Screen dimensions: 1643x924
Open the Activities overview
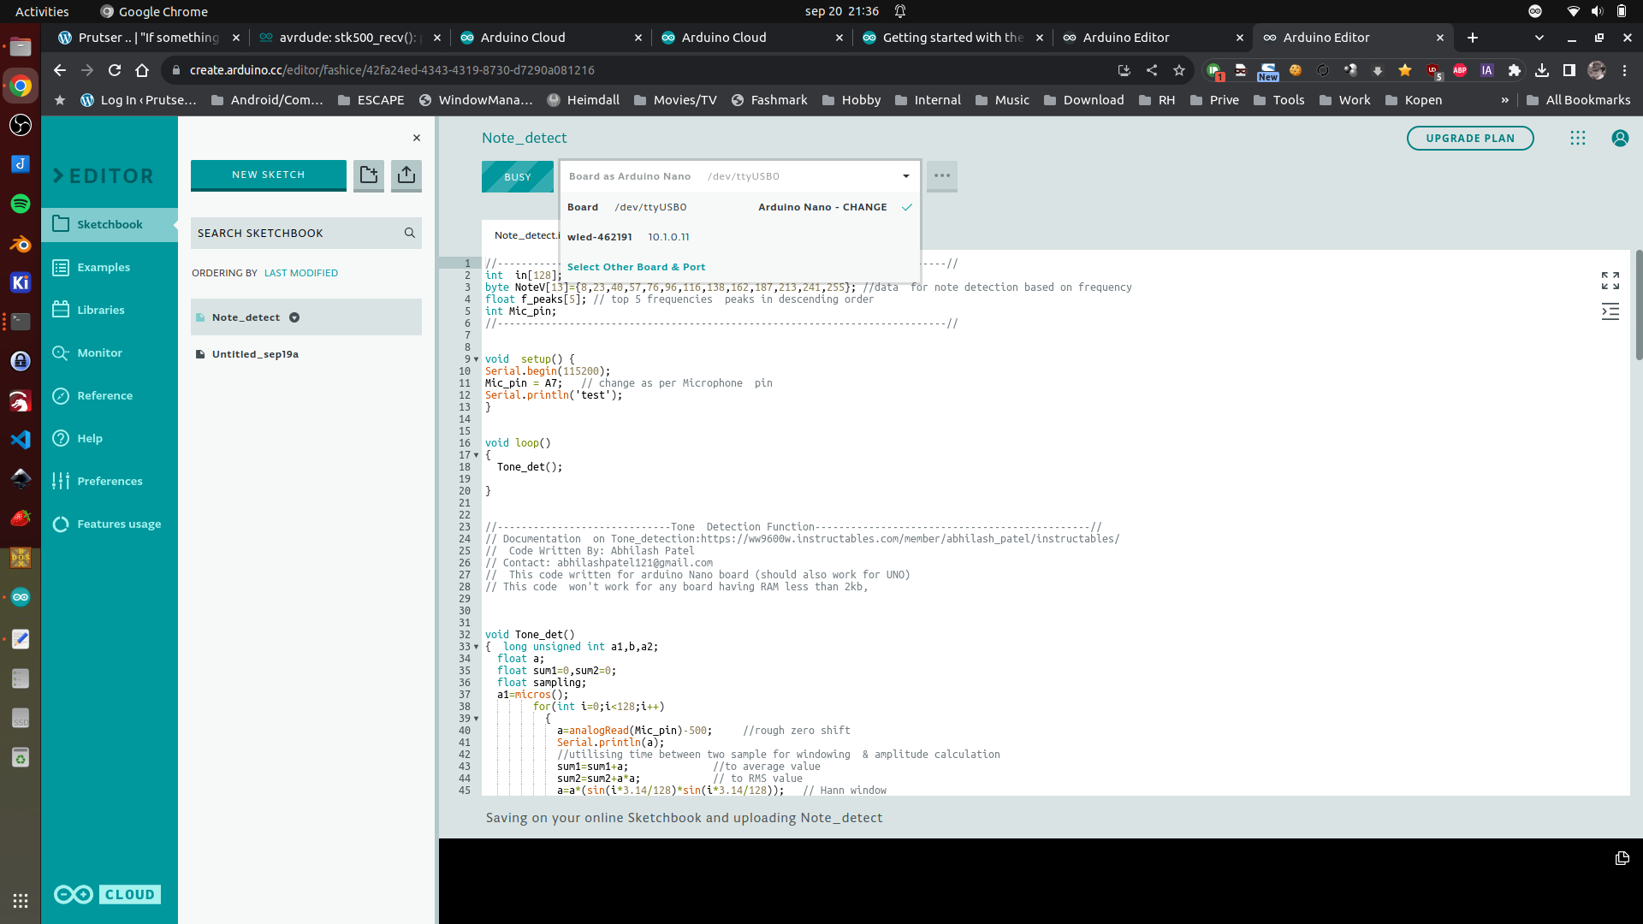tap(42, 11)
